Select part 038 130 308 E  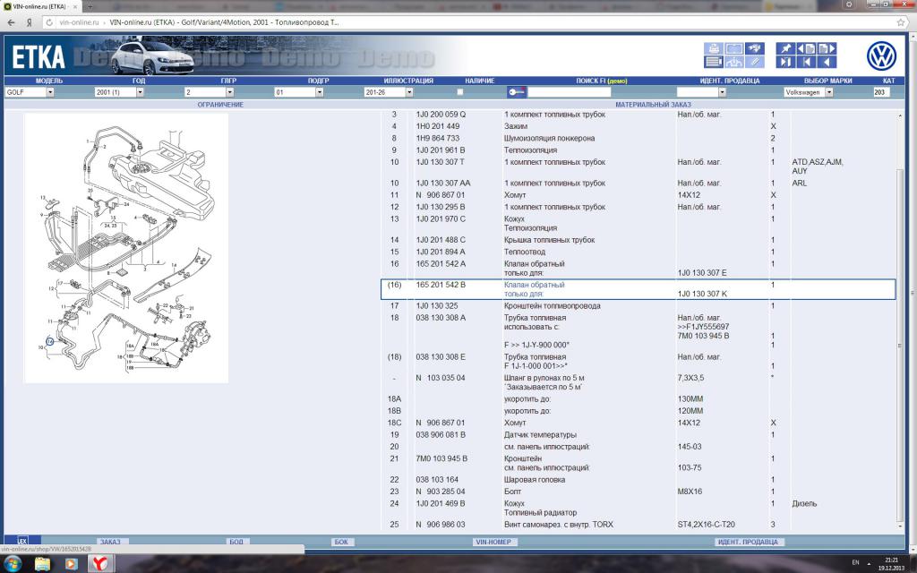tap(441, 356)
